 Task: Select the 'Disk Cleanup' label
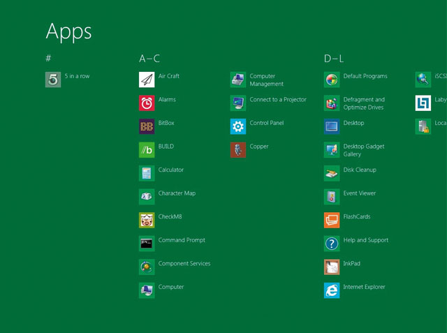pos(360,170)
